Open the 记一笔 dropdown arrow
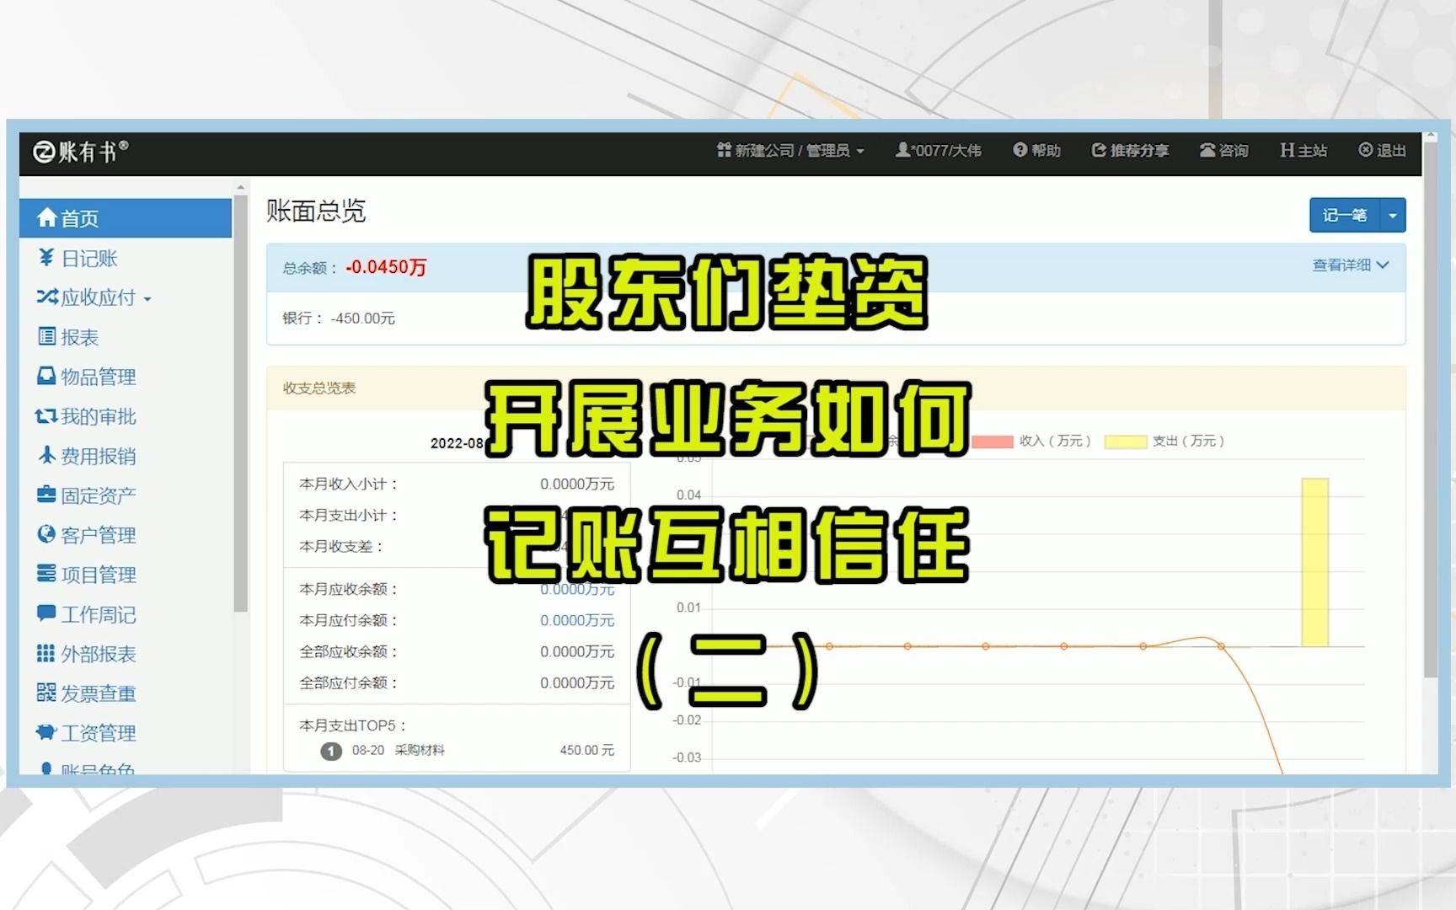 tap(1393, 216)
